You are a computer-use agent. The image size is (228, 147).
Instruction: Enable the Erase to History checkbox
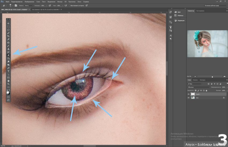pos(69,6)
